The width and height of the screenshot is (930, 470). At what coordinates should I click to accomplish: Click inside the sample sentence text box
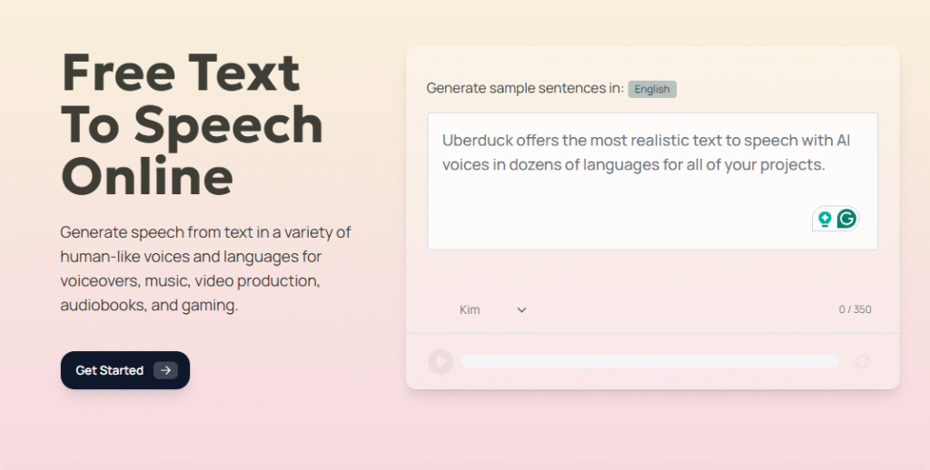652,181
